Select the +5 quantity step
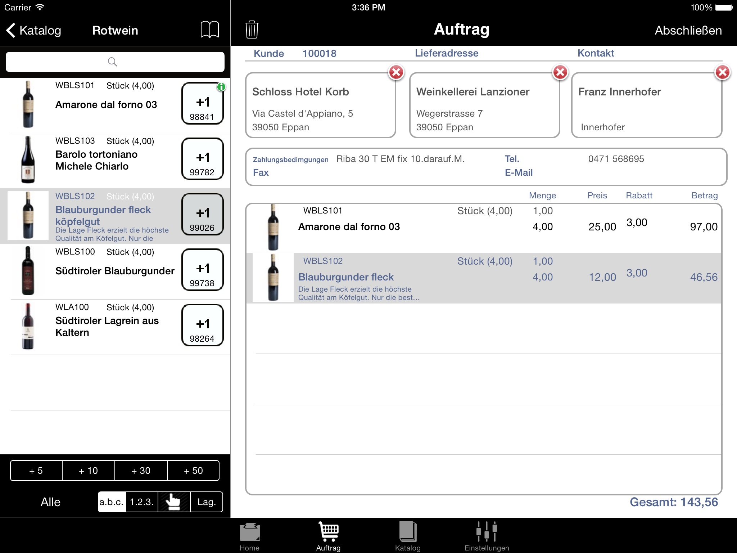737x553 pixels. coord(36,471)
